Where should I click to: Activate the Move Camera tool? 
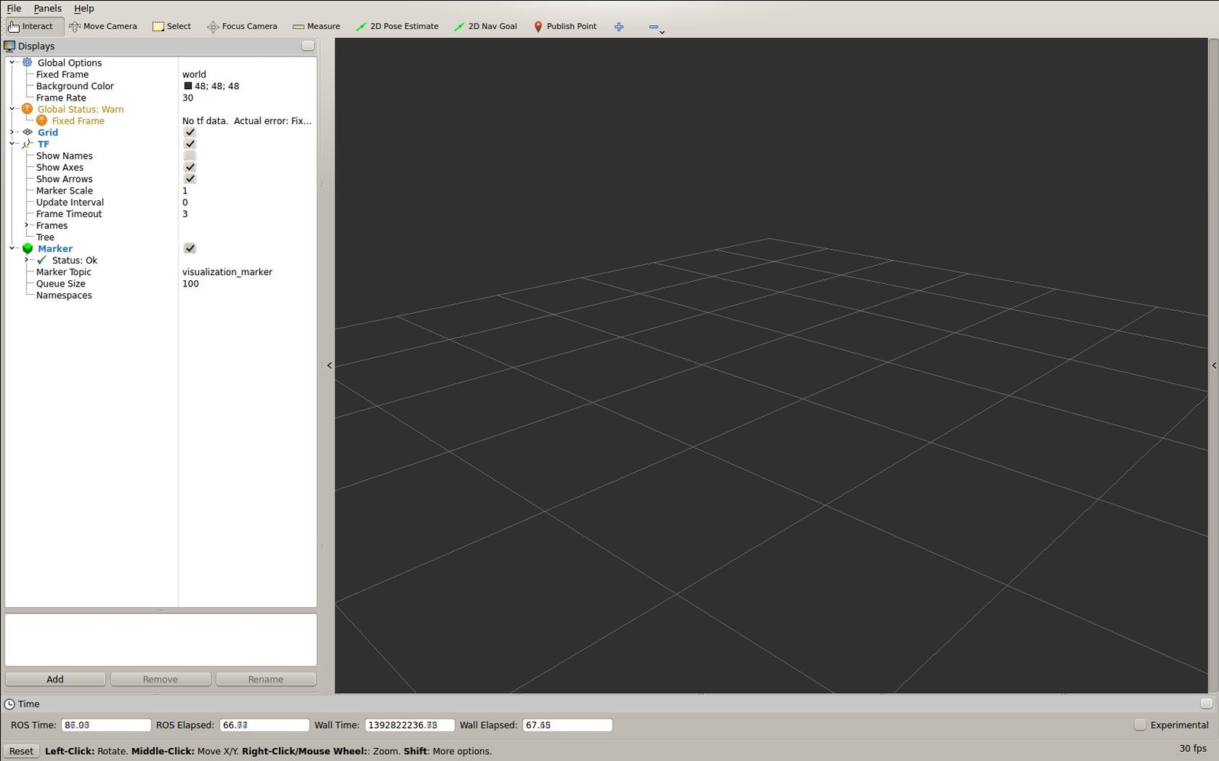click(x=103, y=27)
